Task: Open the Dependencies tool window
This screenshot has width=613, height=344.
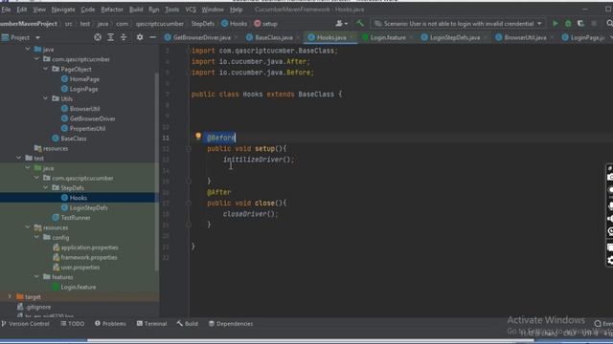Action: (231, 324)
